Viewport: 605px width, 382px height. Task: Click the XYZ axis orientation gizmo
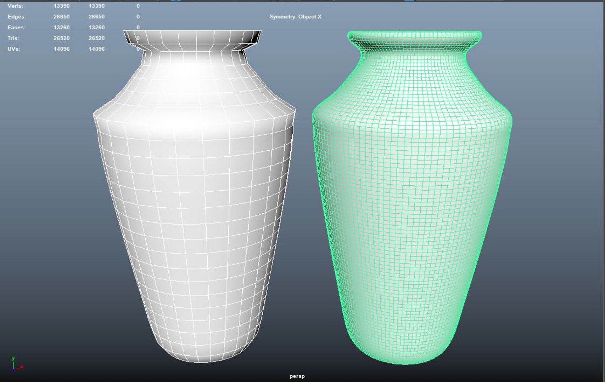17,364
